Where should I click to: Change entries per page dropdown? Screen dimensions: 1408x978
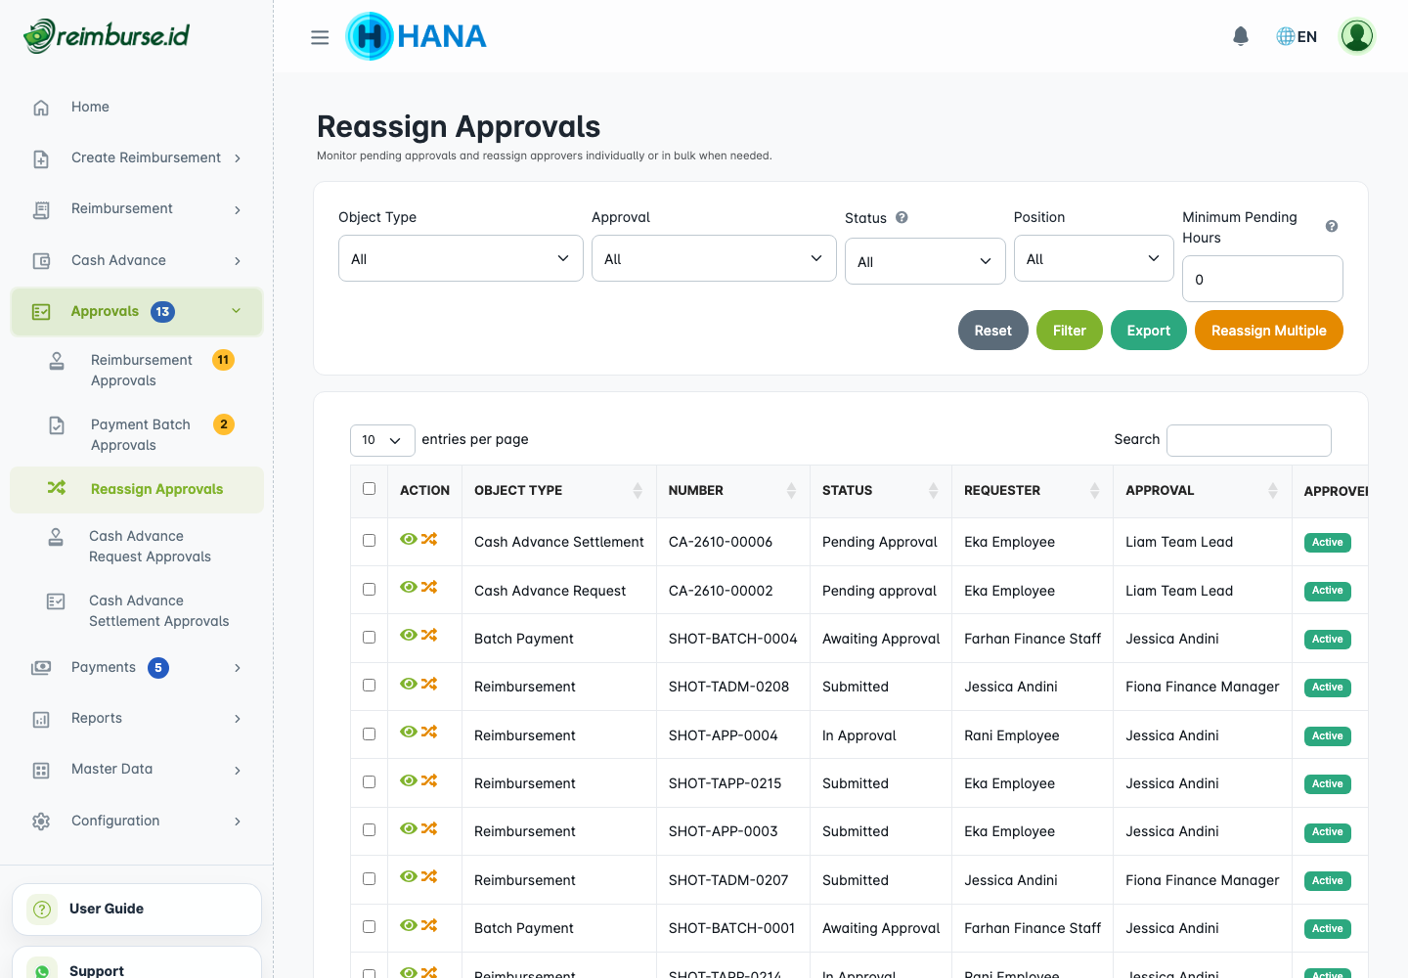pos(382,440)
